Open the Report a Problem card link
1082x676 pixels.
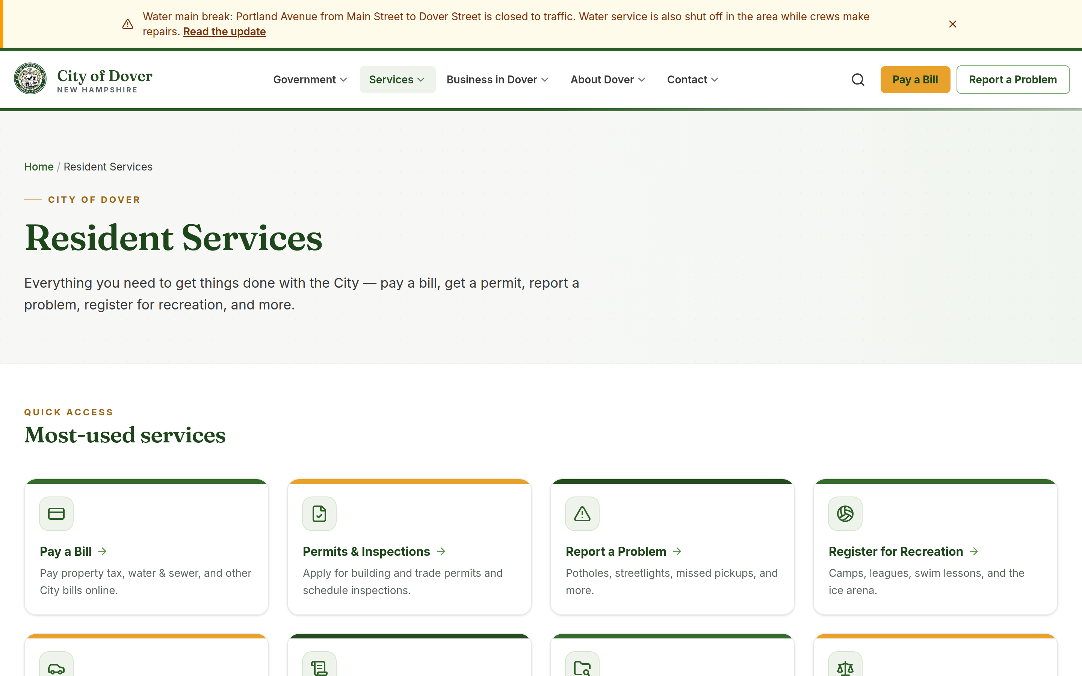click(x=616, y=552)
